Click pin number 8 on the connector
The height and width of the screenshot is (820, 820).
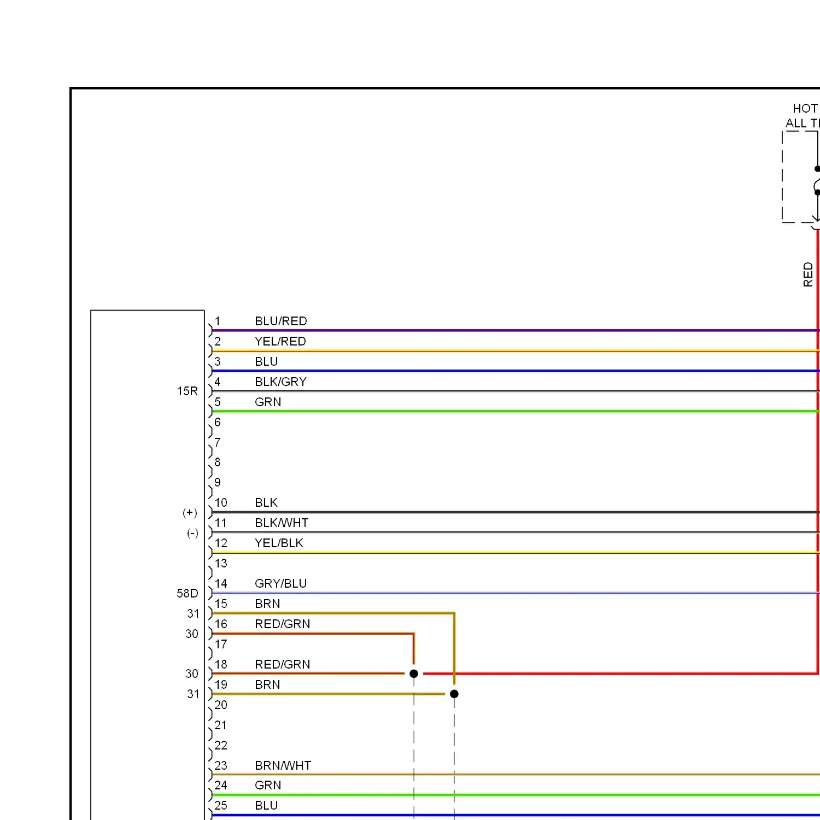click(x=218, y=462)
